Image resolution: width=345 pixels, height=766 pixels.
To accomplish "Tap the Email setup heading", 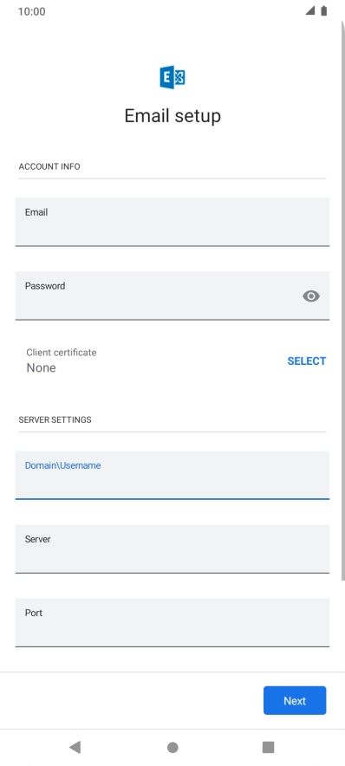I will (x=172, y=116).
